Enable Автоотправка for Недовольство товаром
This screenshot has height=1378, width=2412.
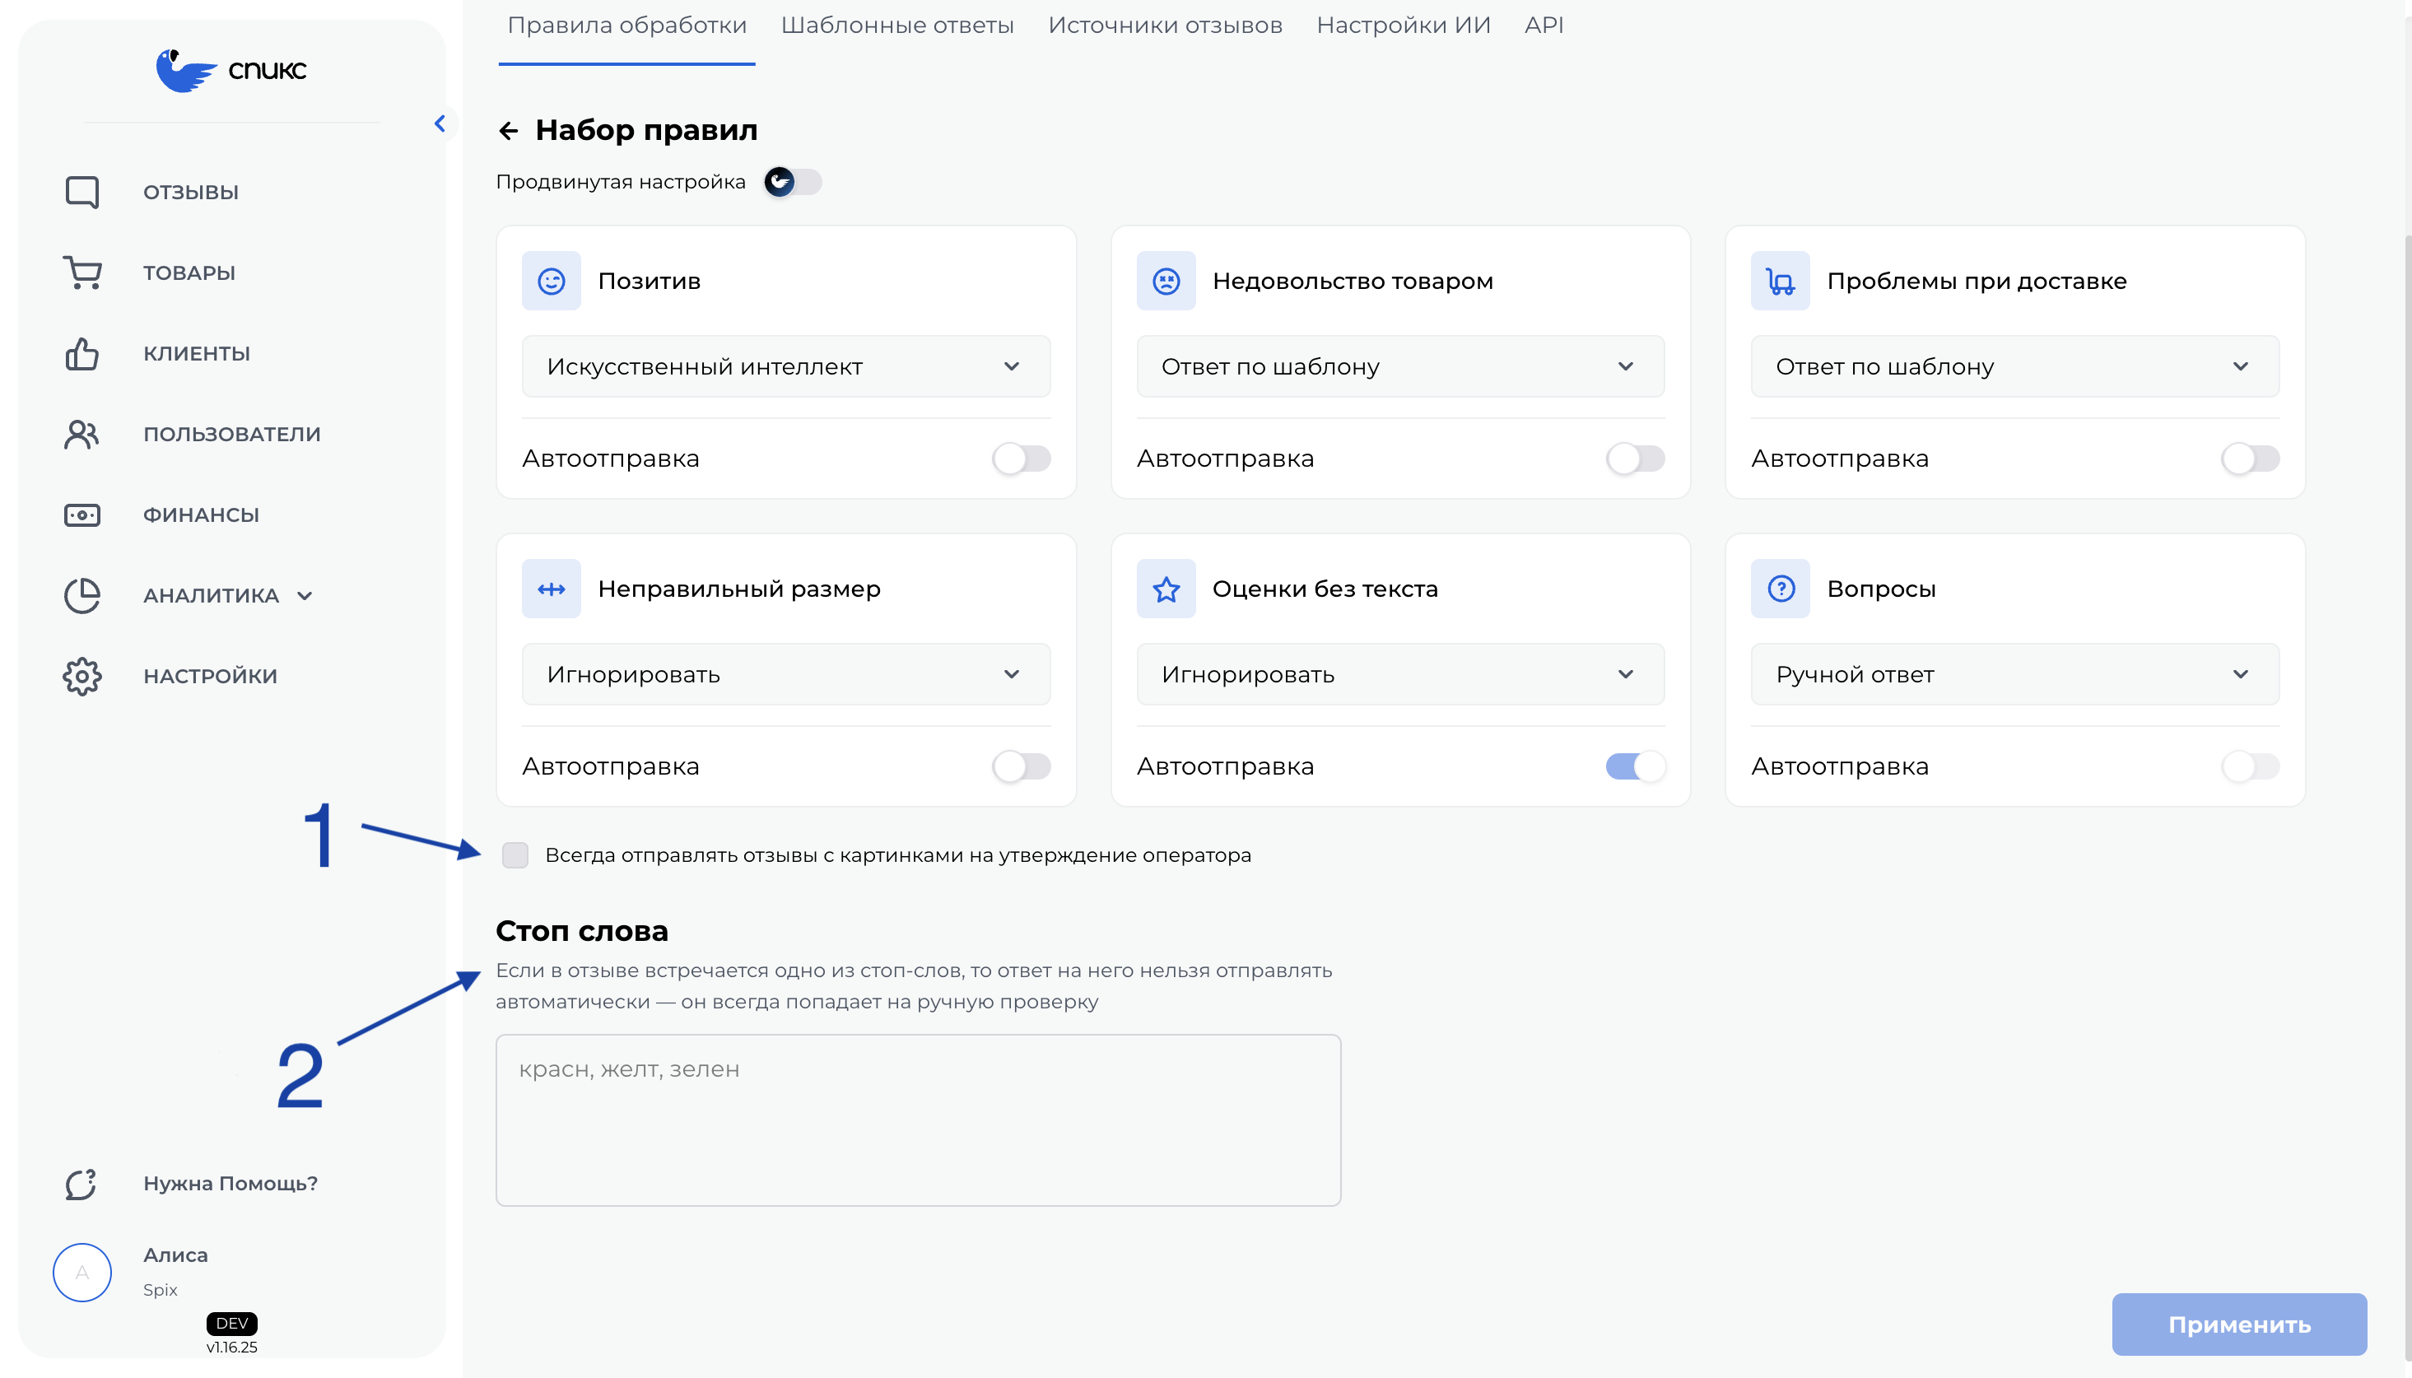tap(1635, 459)
